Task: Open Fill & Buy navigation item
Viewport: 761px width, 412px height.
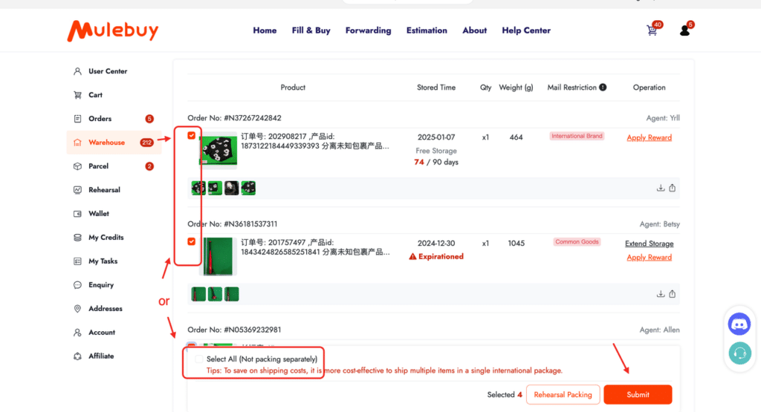Action: [311, 30]
